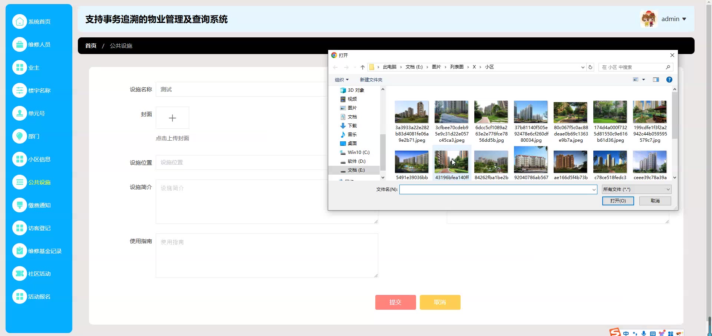
Task: Open the 组织 dropdown menu
Action: coord(342,80)
